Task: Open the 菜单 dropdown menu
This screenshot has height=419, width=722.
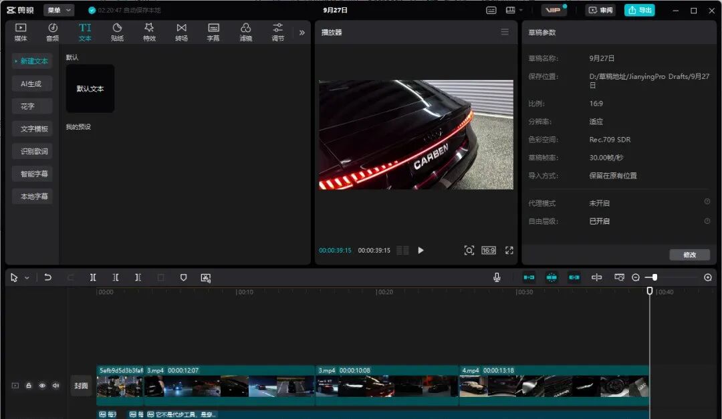Action: pyautogui.click(x=59, y=10)
